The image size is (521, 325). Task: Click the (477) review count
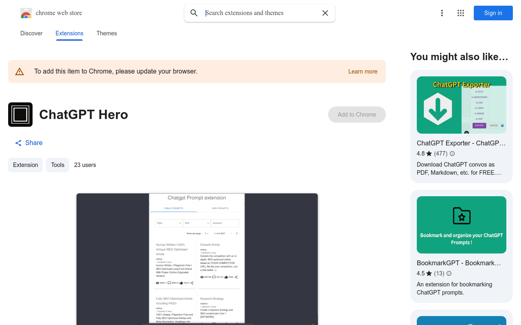pos(441,154)
